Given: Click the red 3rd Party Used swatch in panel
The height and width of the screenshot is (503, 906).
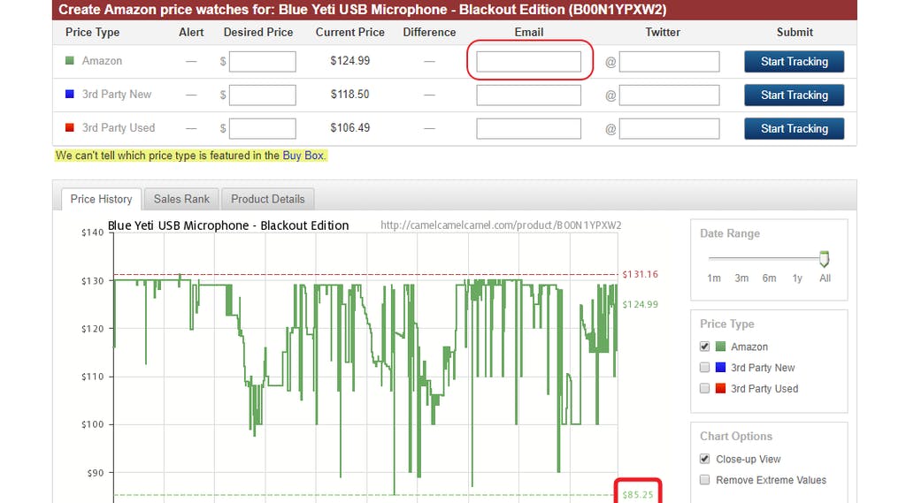Looking at the screenshot, I should [720, 388].
